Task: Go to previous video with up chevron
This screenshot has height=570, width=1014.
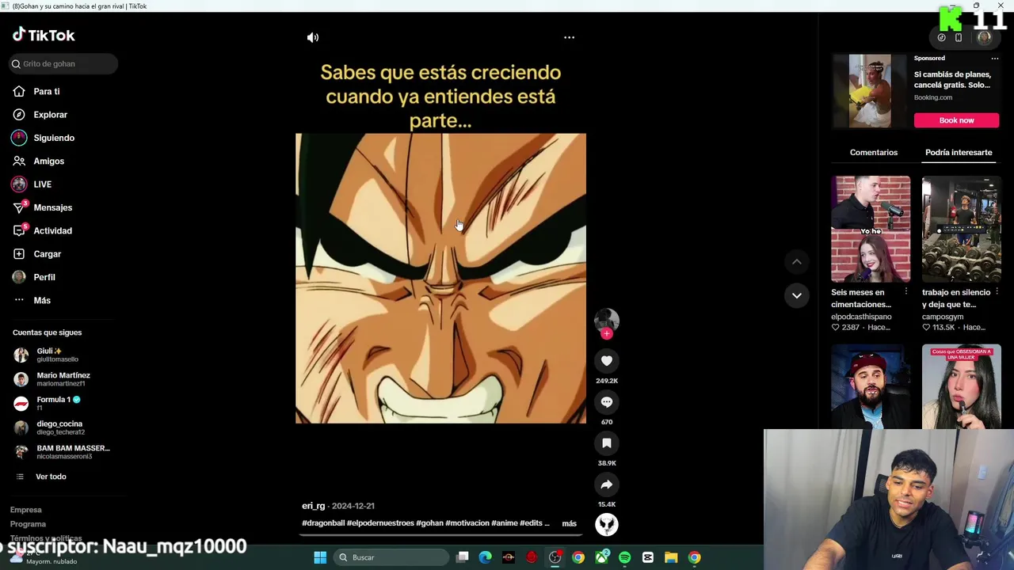Action: click(797, 262)
